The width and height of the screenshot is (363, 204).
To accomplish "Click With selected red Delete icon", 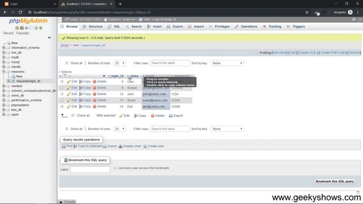I will pos(153,116).
